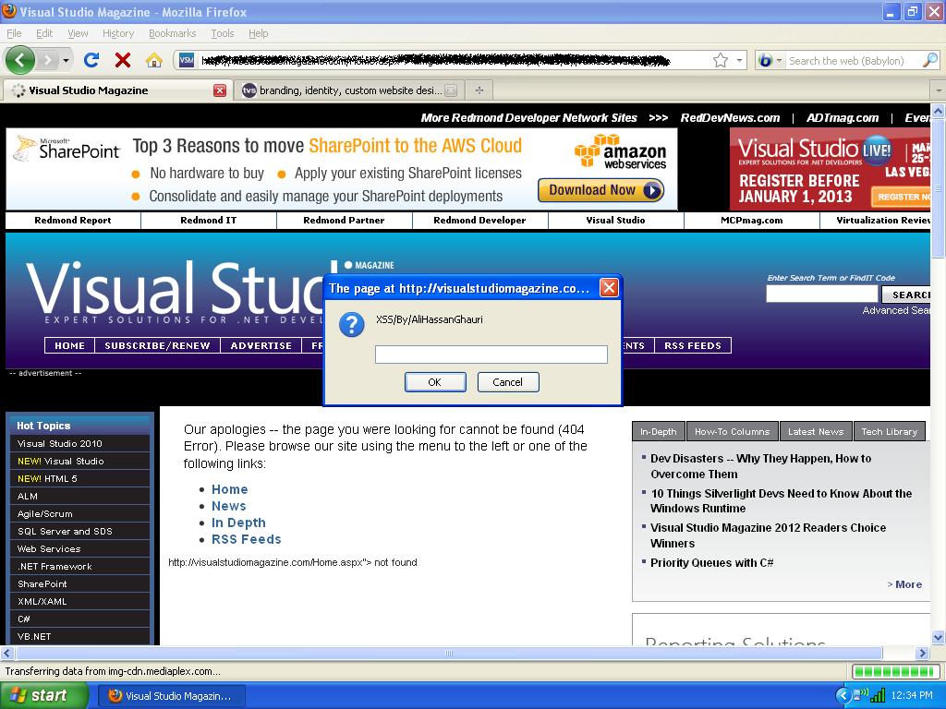
Task: Open the list all tabs dropdown
Action: point(939,90)
